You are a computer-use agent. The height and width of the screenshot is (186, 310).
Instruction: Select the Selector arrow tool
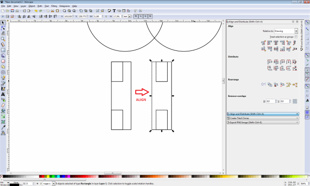pos(3,23)
